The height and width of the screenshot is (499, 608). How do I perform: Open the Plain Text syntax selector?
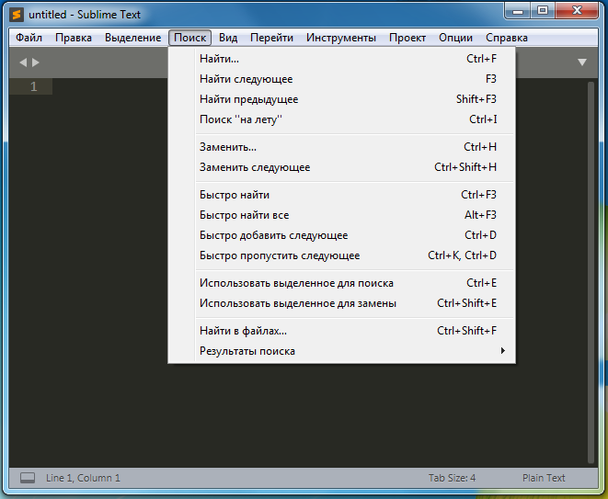coord(544,478)
